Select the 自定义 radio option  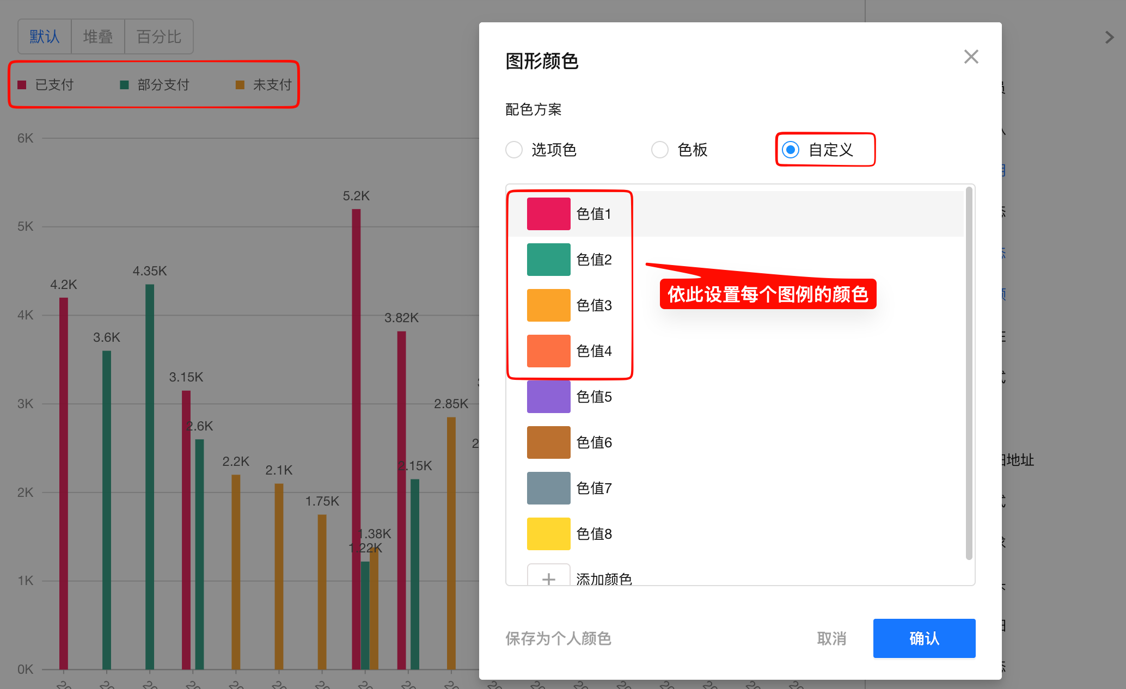point(791,150)
